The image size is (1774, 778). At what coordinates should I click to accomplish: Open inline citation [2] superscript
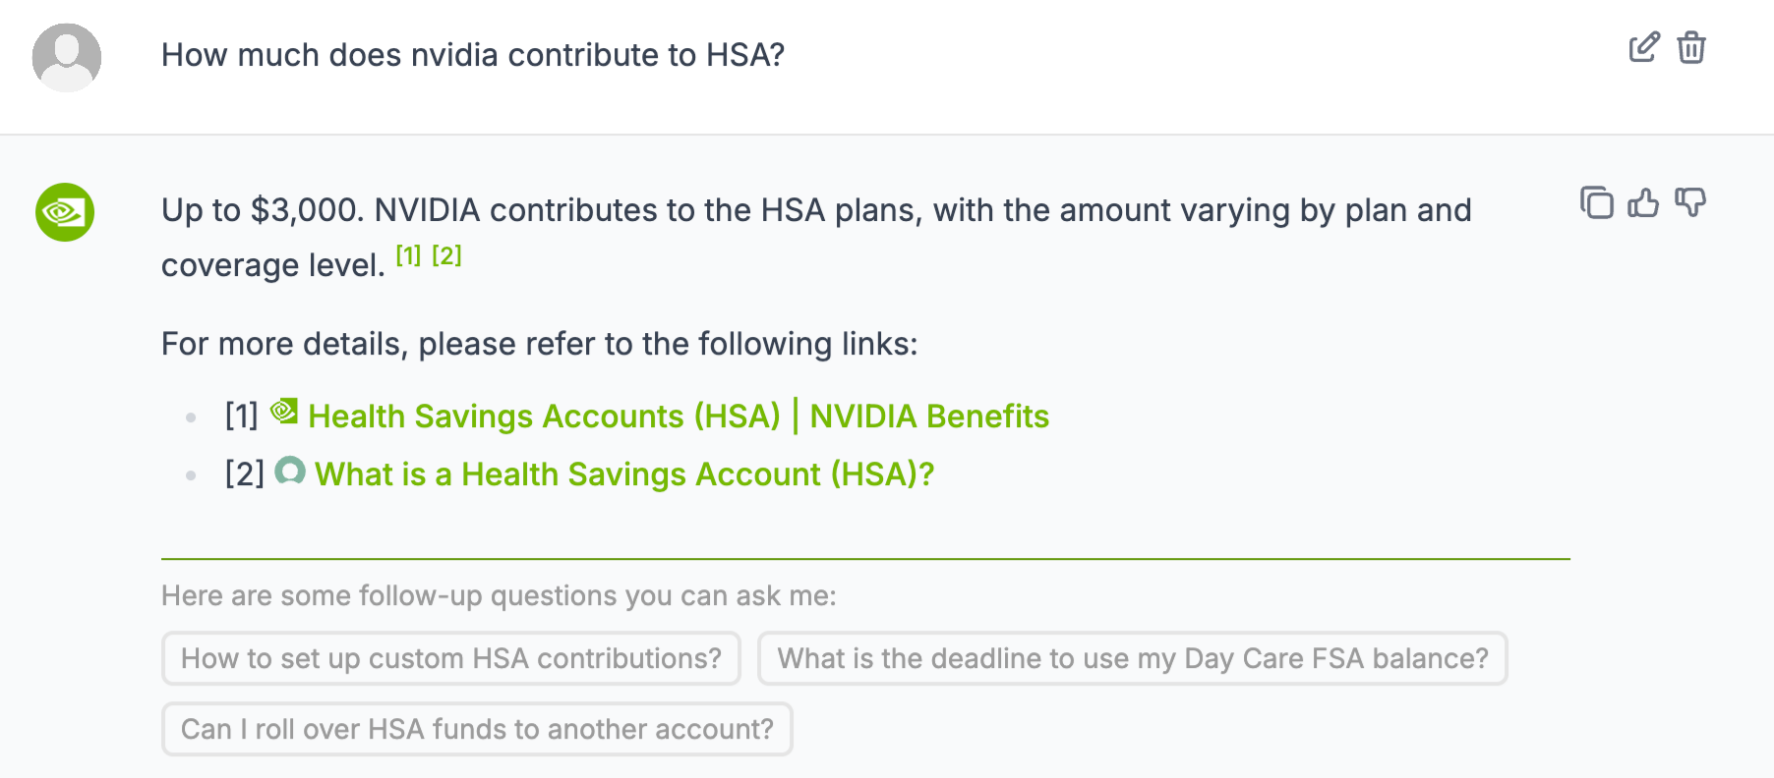click(446, 255)
